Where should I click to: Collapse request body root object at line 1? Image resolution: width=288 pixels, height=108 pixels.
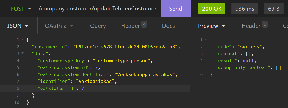pyautogui.click(x=22, y=40)
